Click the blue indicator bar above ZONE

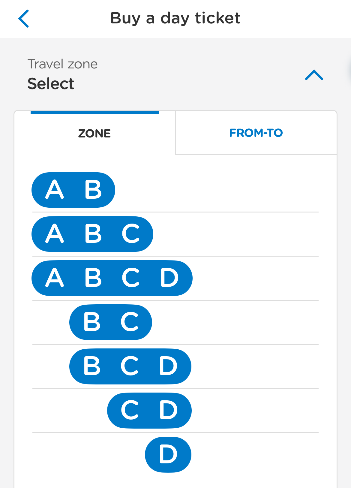coord(95,113)
